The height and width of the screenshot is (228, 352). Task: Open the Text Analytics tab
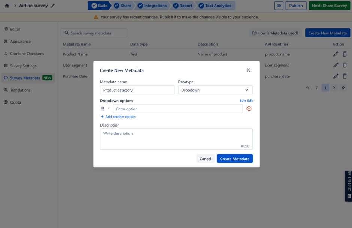coord(216,6)
